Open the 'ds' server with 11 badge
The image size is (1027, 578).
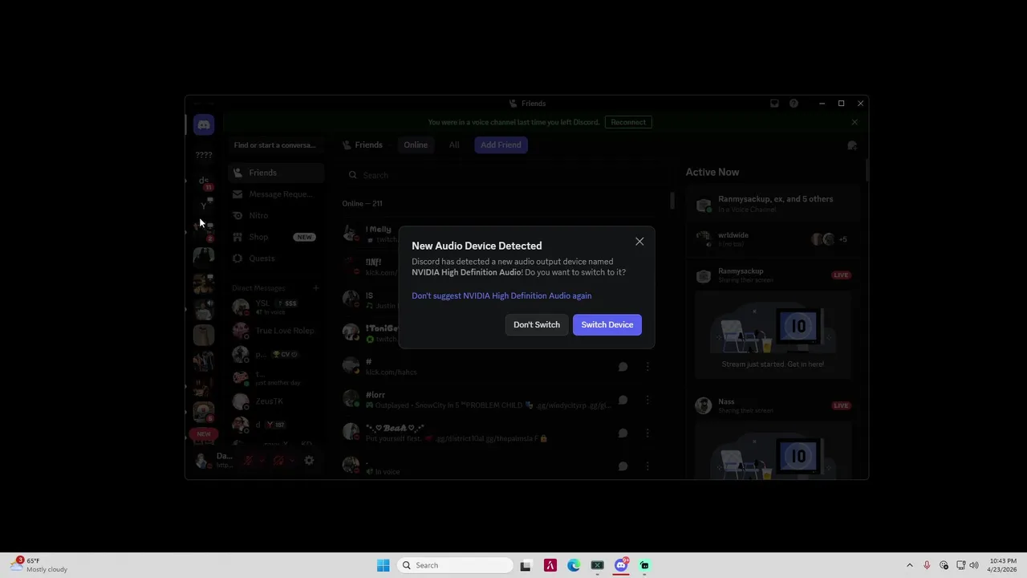pos(204,181)
